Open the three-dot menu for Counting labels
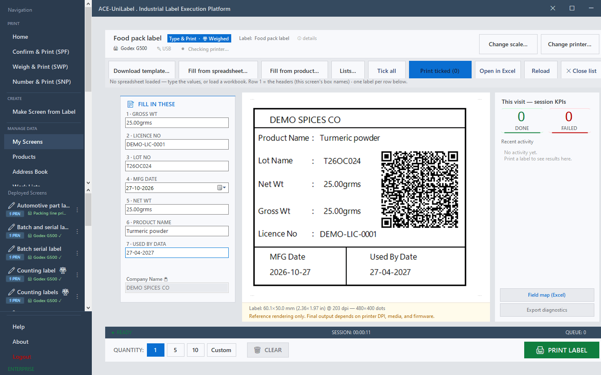This screenshot has width=601, height=375. tap(77, 297)
